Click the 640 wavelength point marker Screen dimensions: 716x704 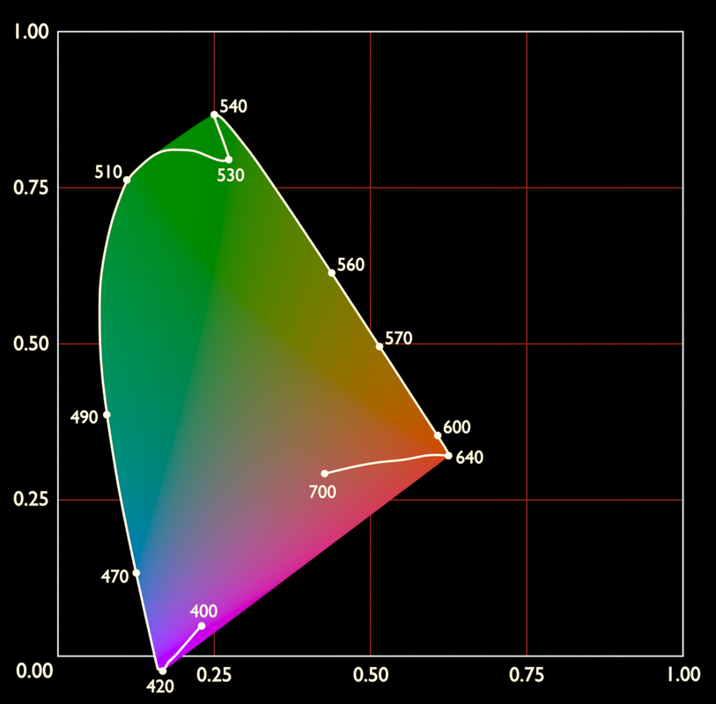tap(448, 456)
